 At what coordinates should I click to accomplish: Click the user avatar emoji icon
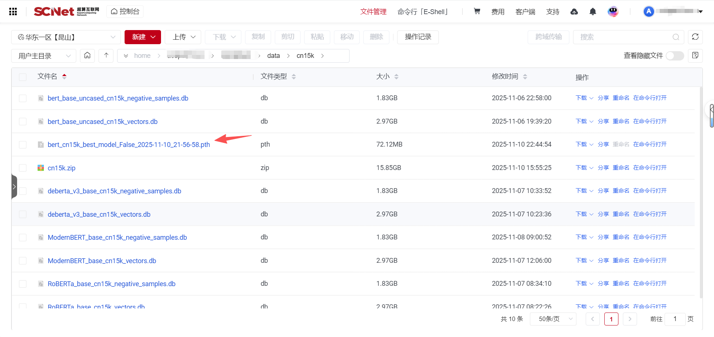point(613,12)
